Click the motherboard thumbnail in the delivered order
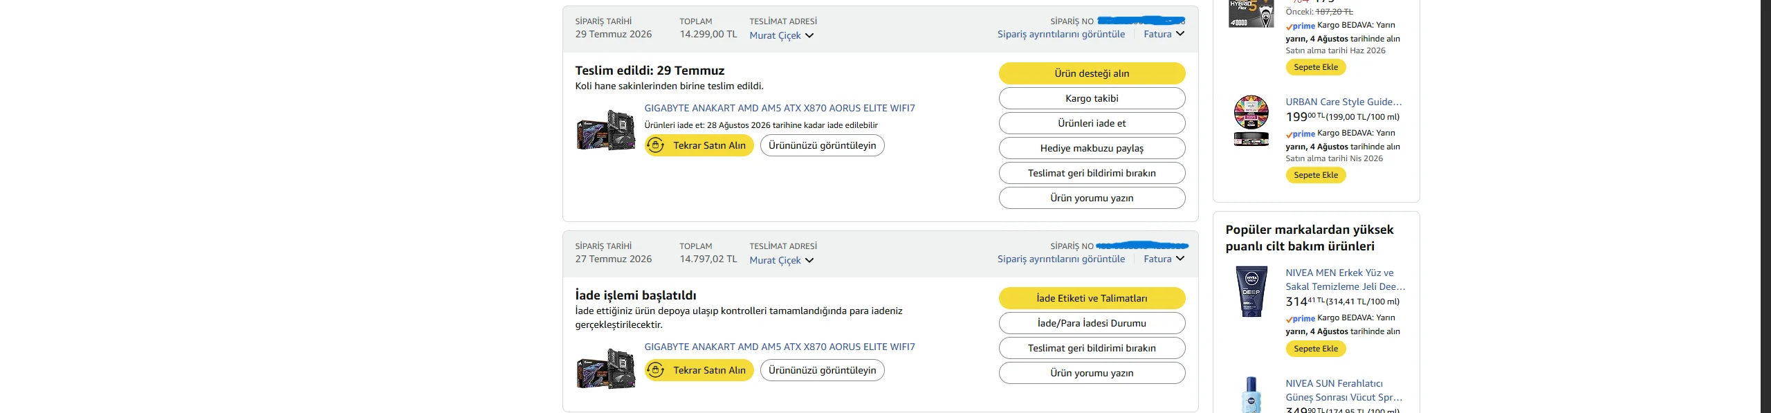Screen dimensions: 1771x413 coord(606,130)
